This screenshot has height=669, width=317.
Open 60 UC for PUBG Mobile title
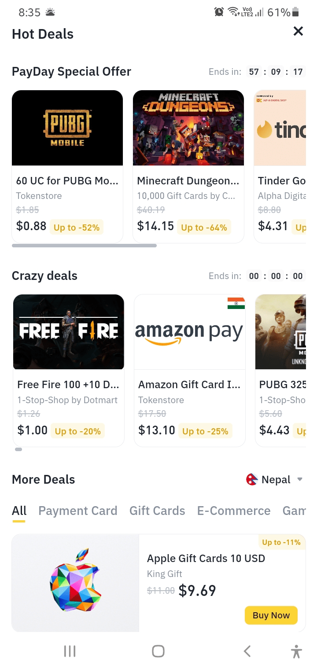pos(67,181)
